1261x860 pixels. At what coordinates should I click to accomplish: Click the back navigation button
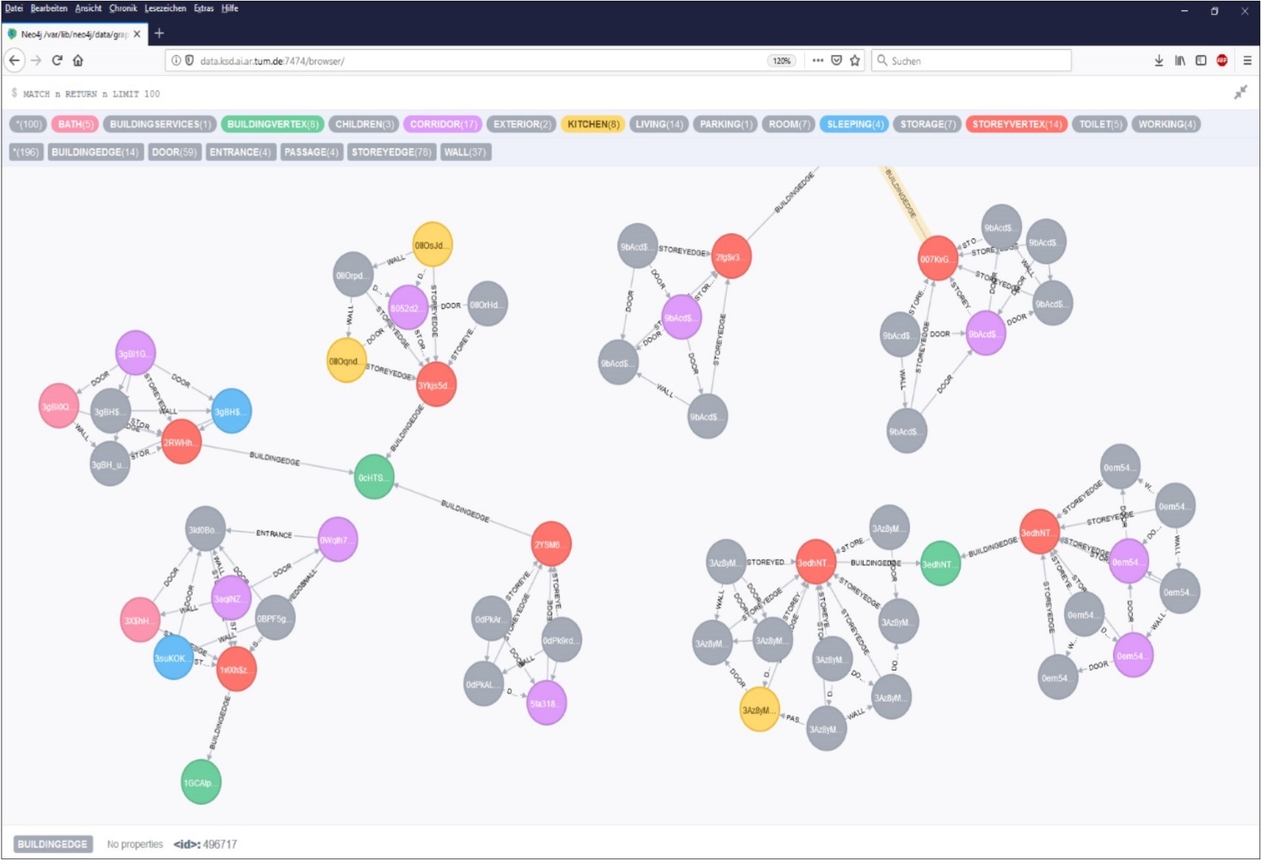point(14,60)
